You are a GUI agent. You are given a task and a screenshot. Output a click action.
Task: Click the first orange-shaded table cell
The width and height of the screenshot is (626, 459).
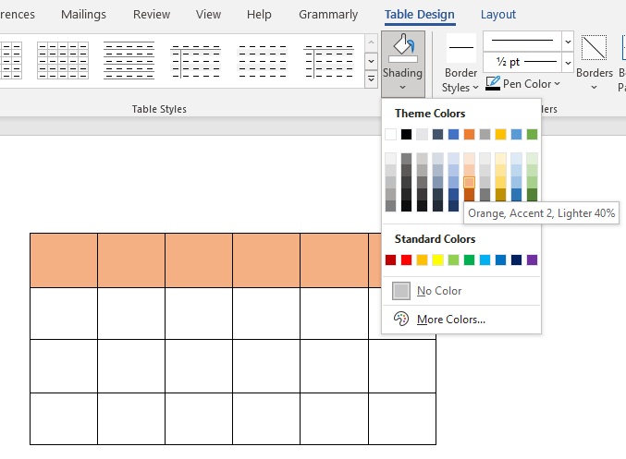coord(63,260)
